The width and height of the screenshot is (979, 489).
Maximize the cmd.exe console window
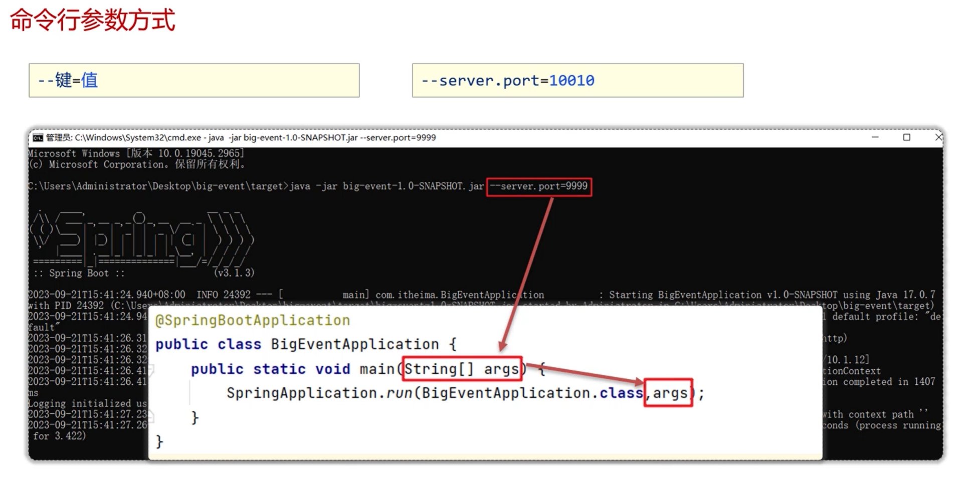pyautogui.click(x=906, y=137)
